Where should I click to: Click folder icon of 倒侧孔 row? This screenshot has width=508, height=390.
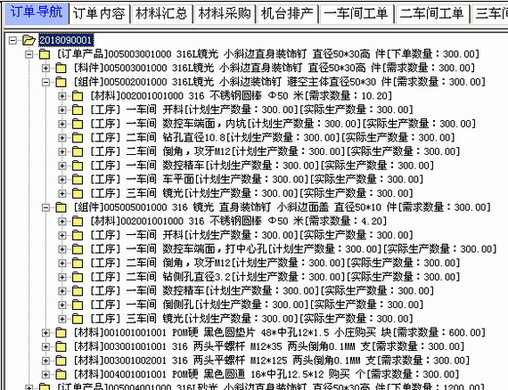click(78, 305)
